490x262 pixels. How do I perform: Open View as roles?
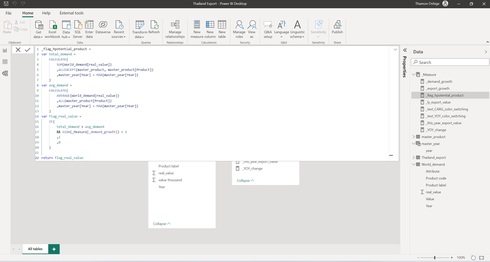click(252, 30)
